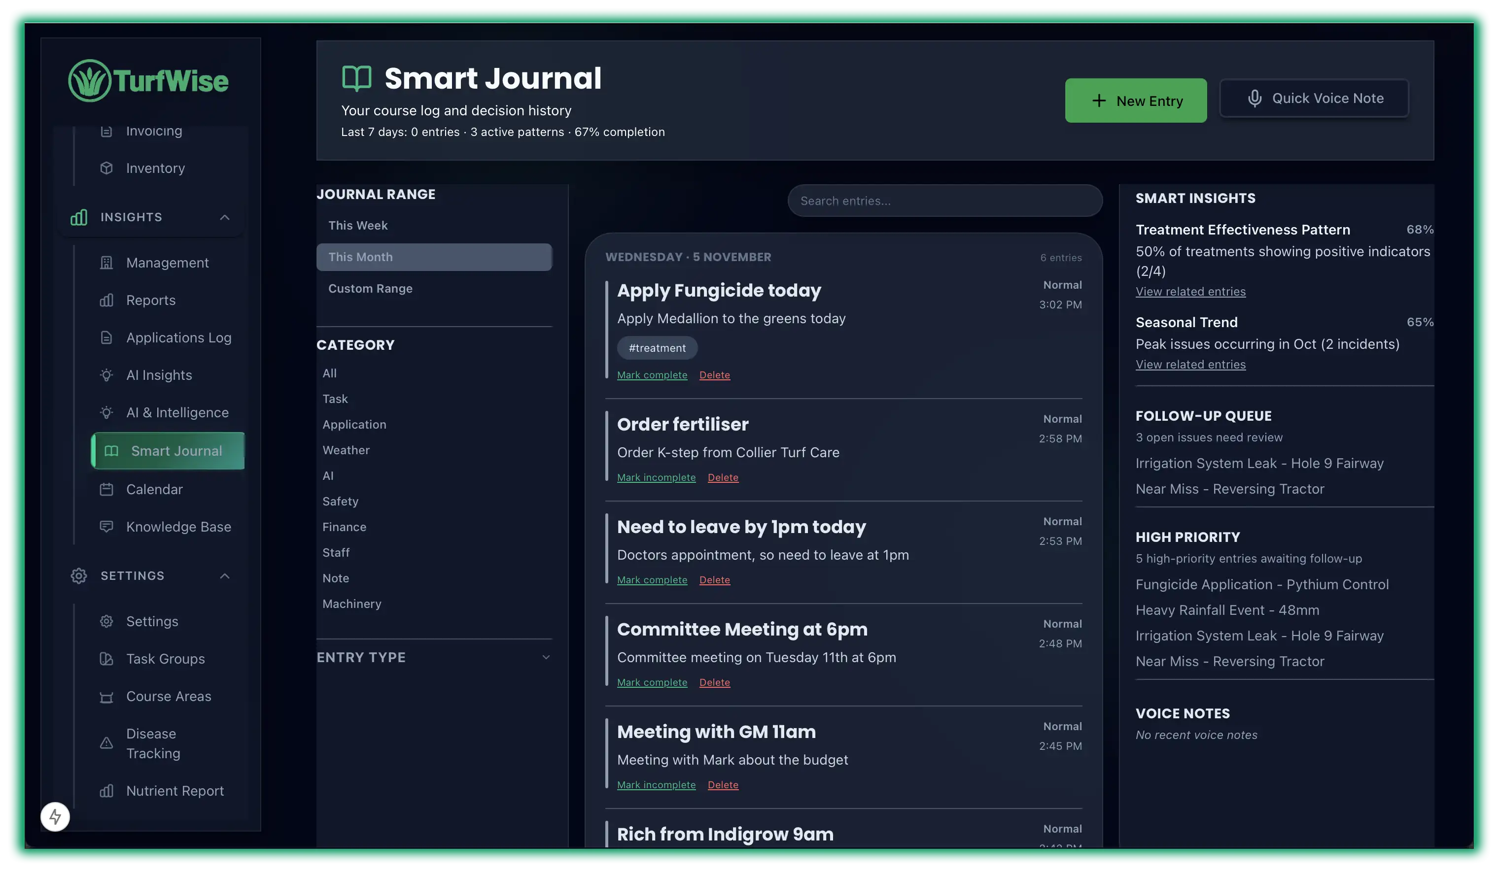The width and height of the screenshot is (1499, 872).
Task: Click the search entries field
Action: pos(944,201)
